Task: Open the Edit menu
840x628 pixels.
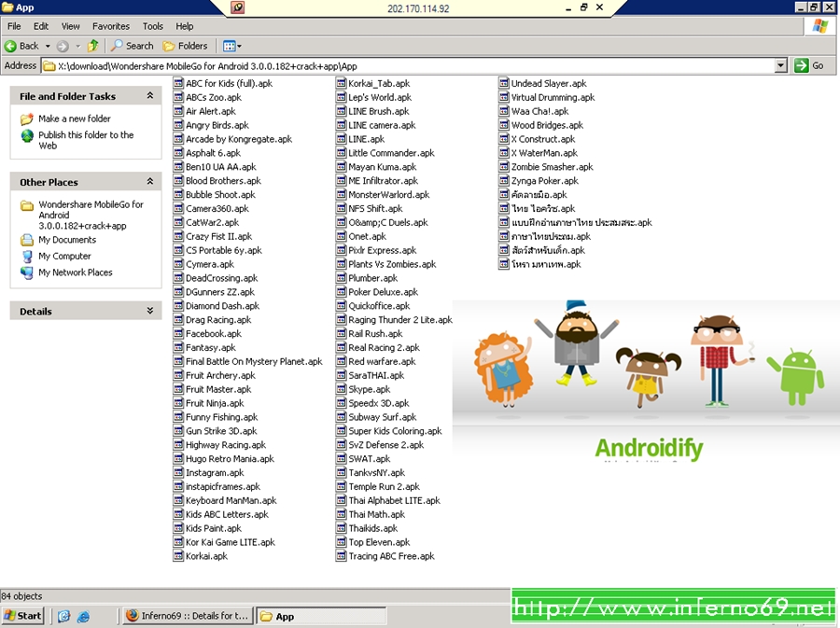Action: click(41, 26)
